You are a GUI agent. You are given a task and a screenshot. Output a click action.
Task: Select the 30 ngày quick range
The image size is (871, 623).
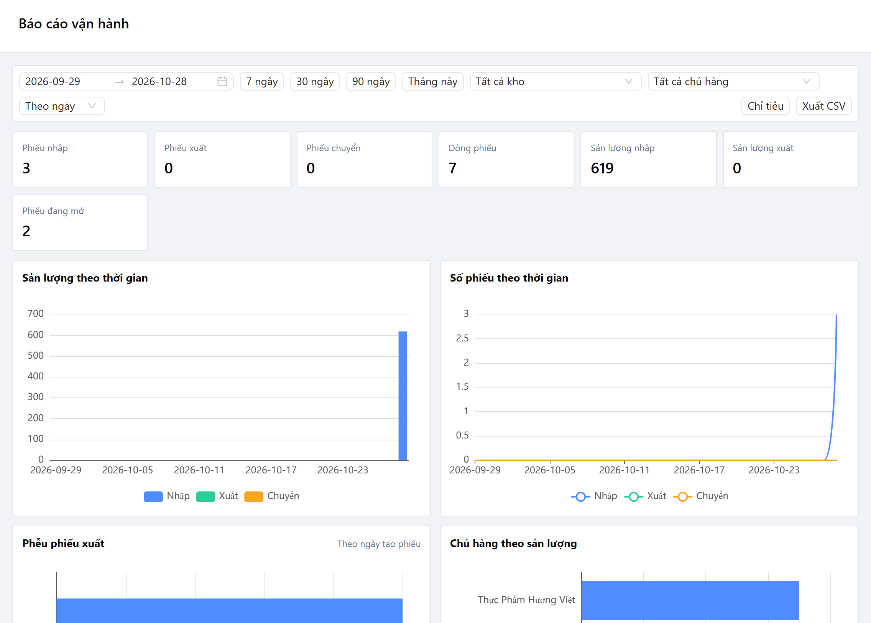click(315, 81)
